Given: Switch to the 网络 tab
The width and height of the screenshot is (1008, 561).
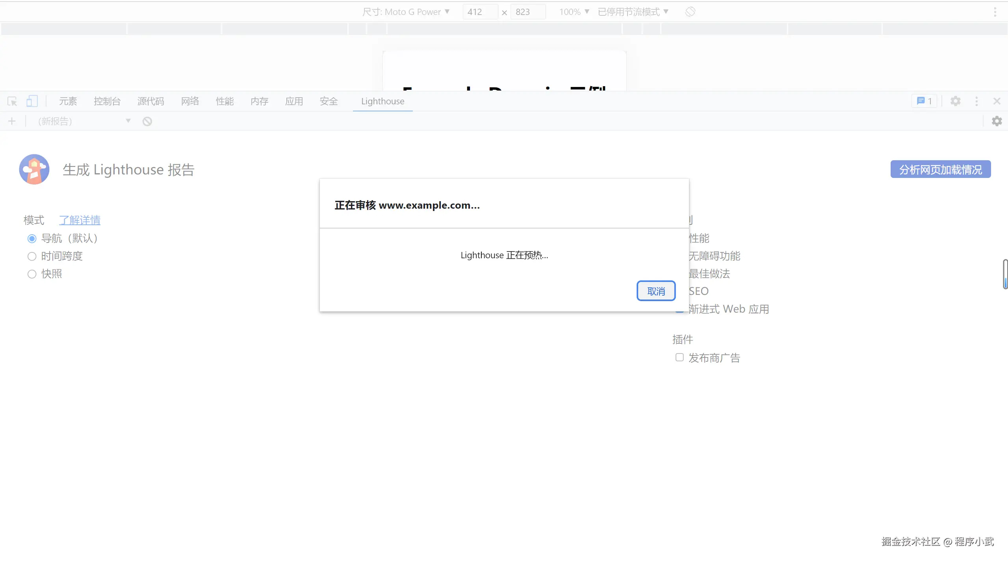Looking at the screenshot, I should (190, 102).
